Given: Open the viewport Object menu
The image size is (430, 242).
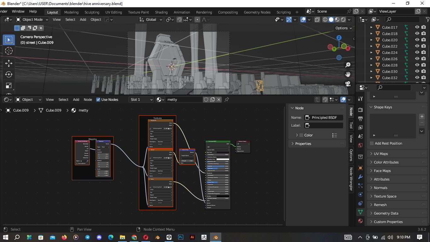Looking at the screenshot, I should [96, 20].
